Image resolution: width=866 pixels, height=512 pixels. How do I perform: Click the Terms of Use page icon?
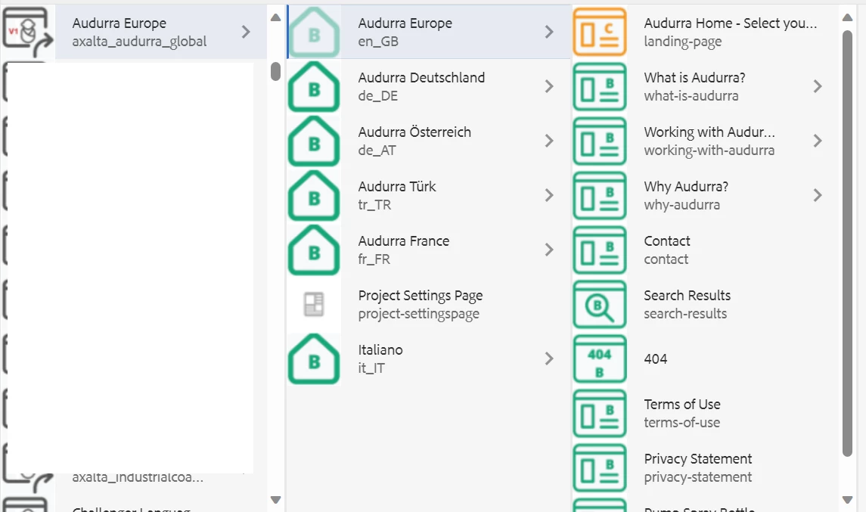pos(600,413)
